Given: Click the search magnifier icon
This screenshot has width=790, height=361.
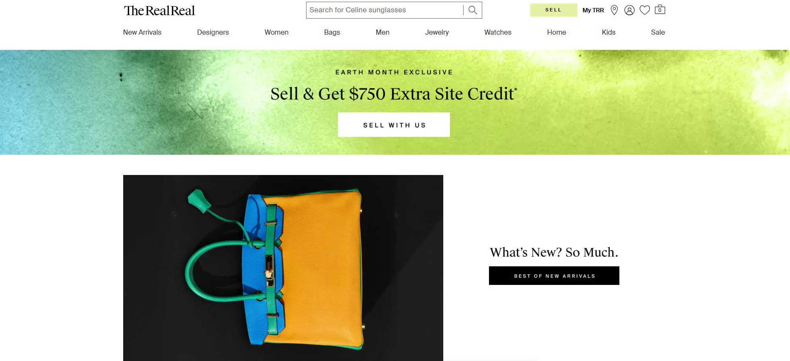Looking at the screenshot, I should point(472,10).
